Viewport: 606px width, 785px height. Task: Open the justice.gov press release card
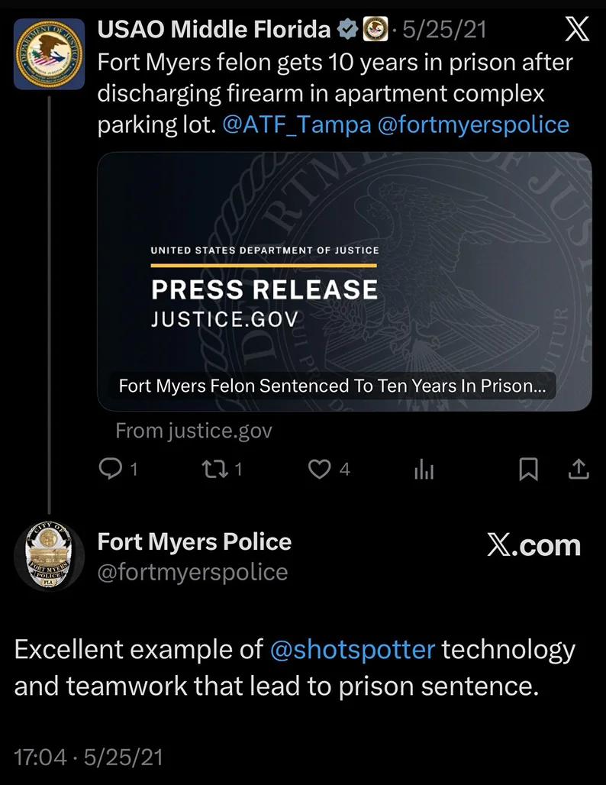[344, 282]
